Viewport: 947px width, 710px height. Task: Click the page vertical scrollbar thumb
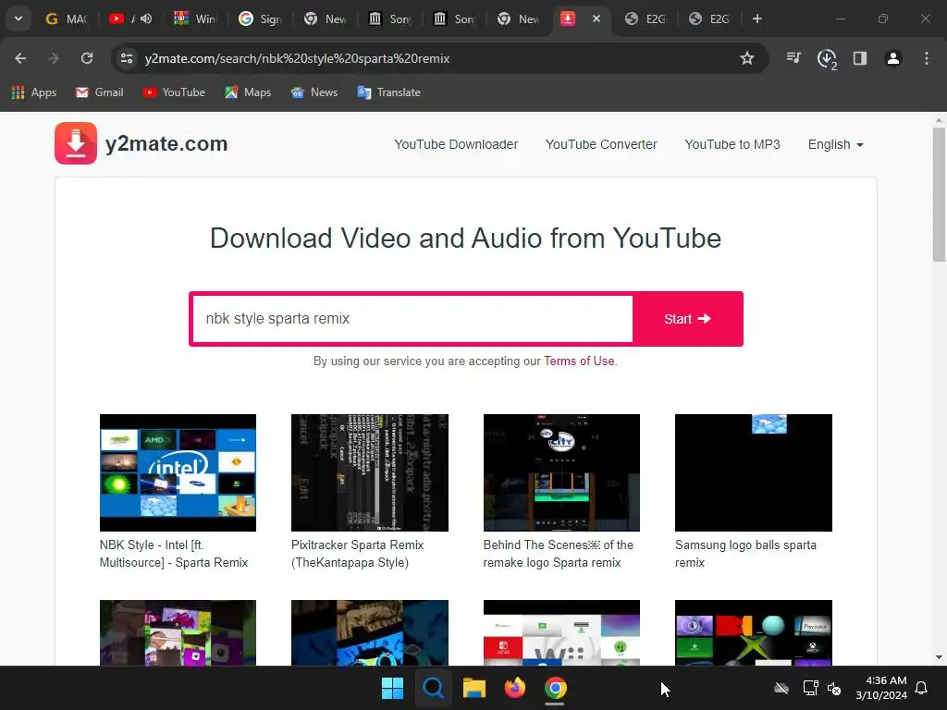tap(939, 194)
